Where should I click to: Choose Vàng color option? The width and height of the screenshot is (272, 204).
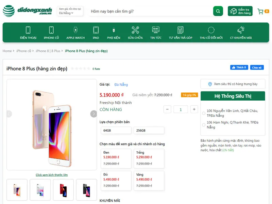coord(149,181)
